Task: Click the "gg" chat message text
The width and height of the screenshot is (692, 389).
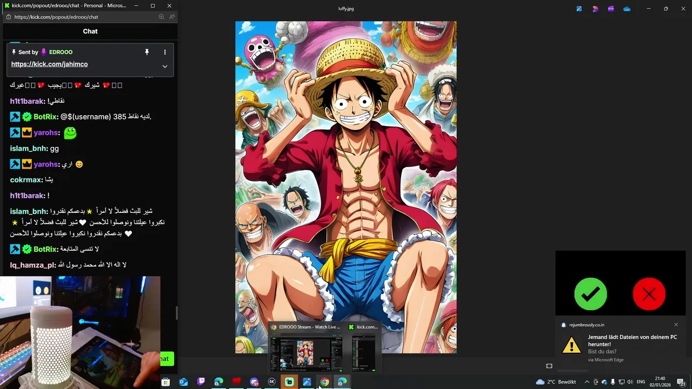Action: pos(55,149)
